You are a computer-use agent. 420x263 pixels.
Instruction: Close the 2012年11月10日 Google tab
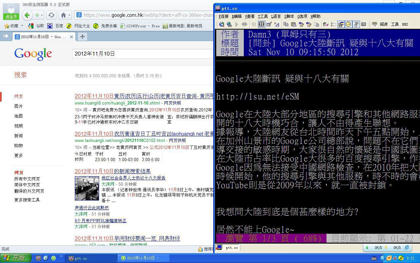point(72,37)
